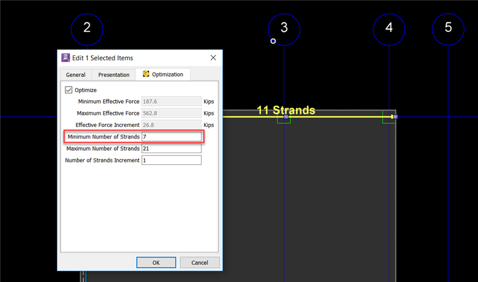Click the Minimum Number of Strands label
Screen dimensions: 478x282
[104, 137]
